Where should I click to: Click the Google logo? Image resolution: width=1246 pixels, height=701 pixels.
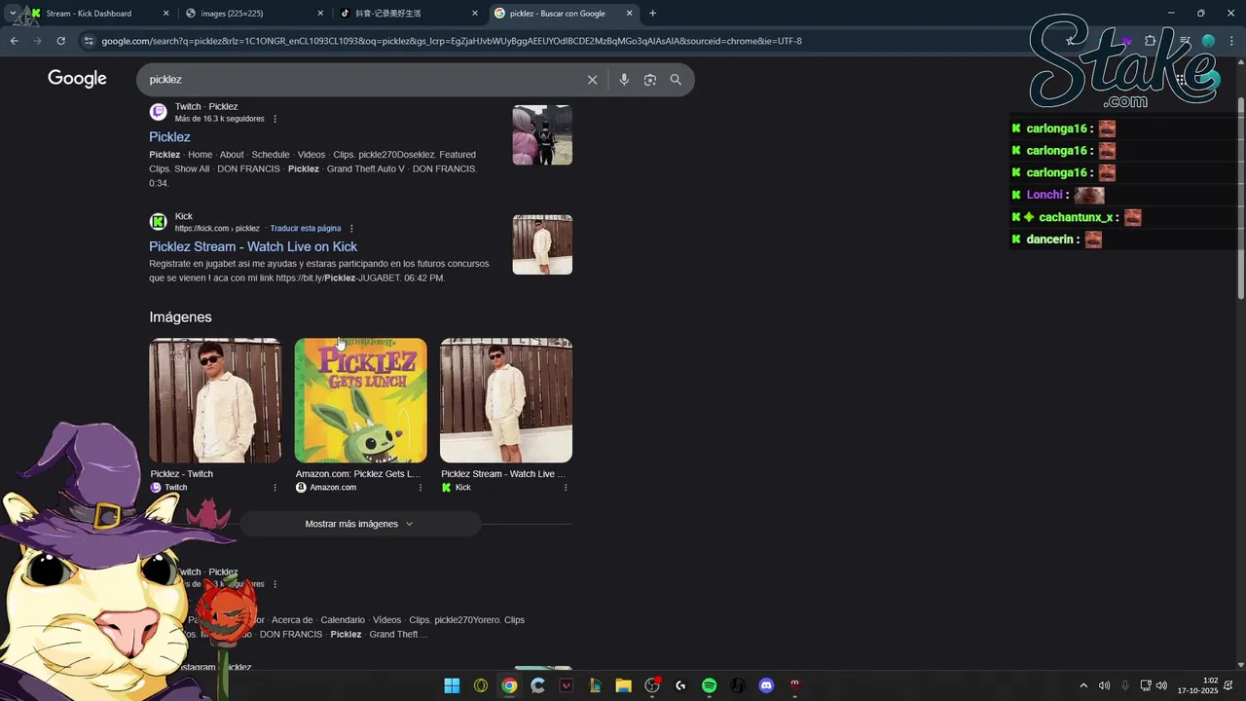point(77,79)
